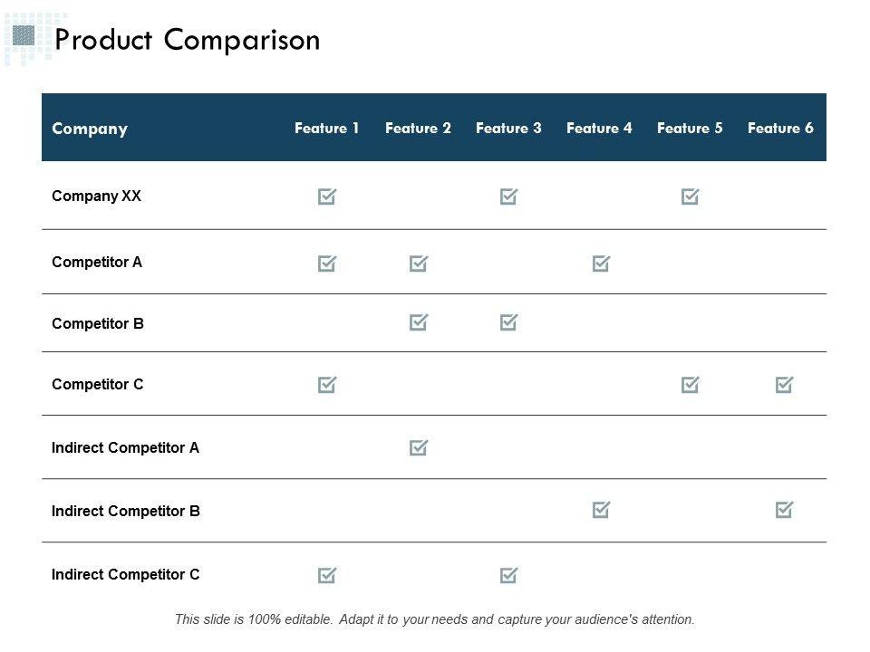Click Company XX Feature 3 checkmark
Screen dimensions: 870x652
coord(508,197)
